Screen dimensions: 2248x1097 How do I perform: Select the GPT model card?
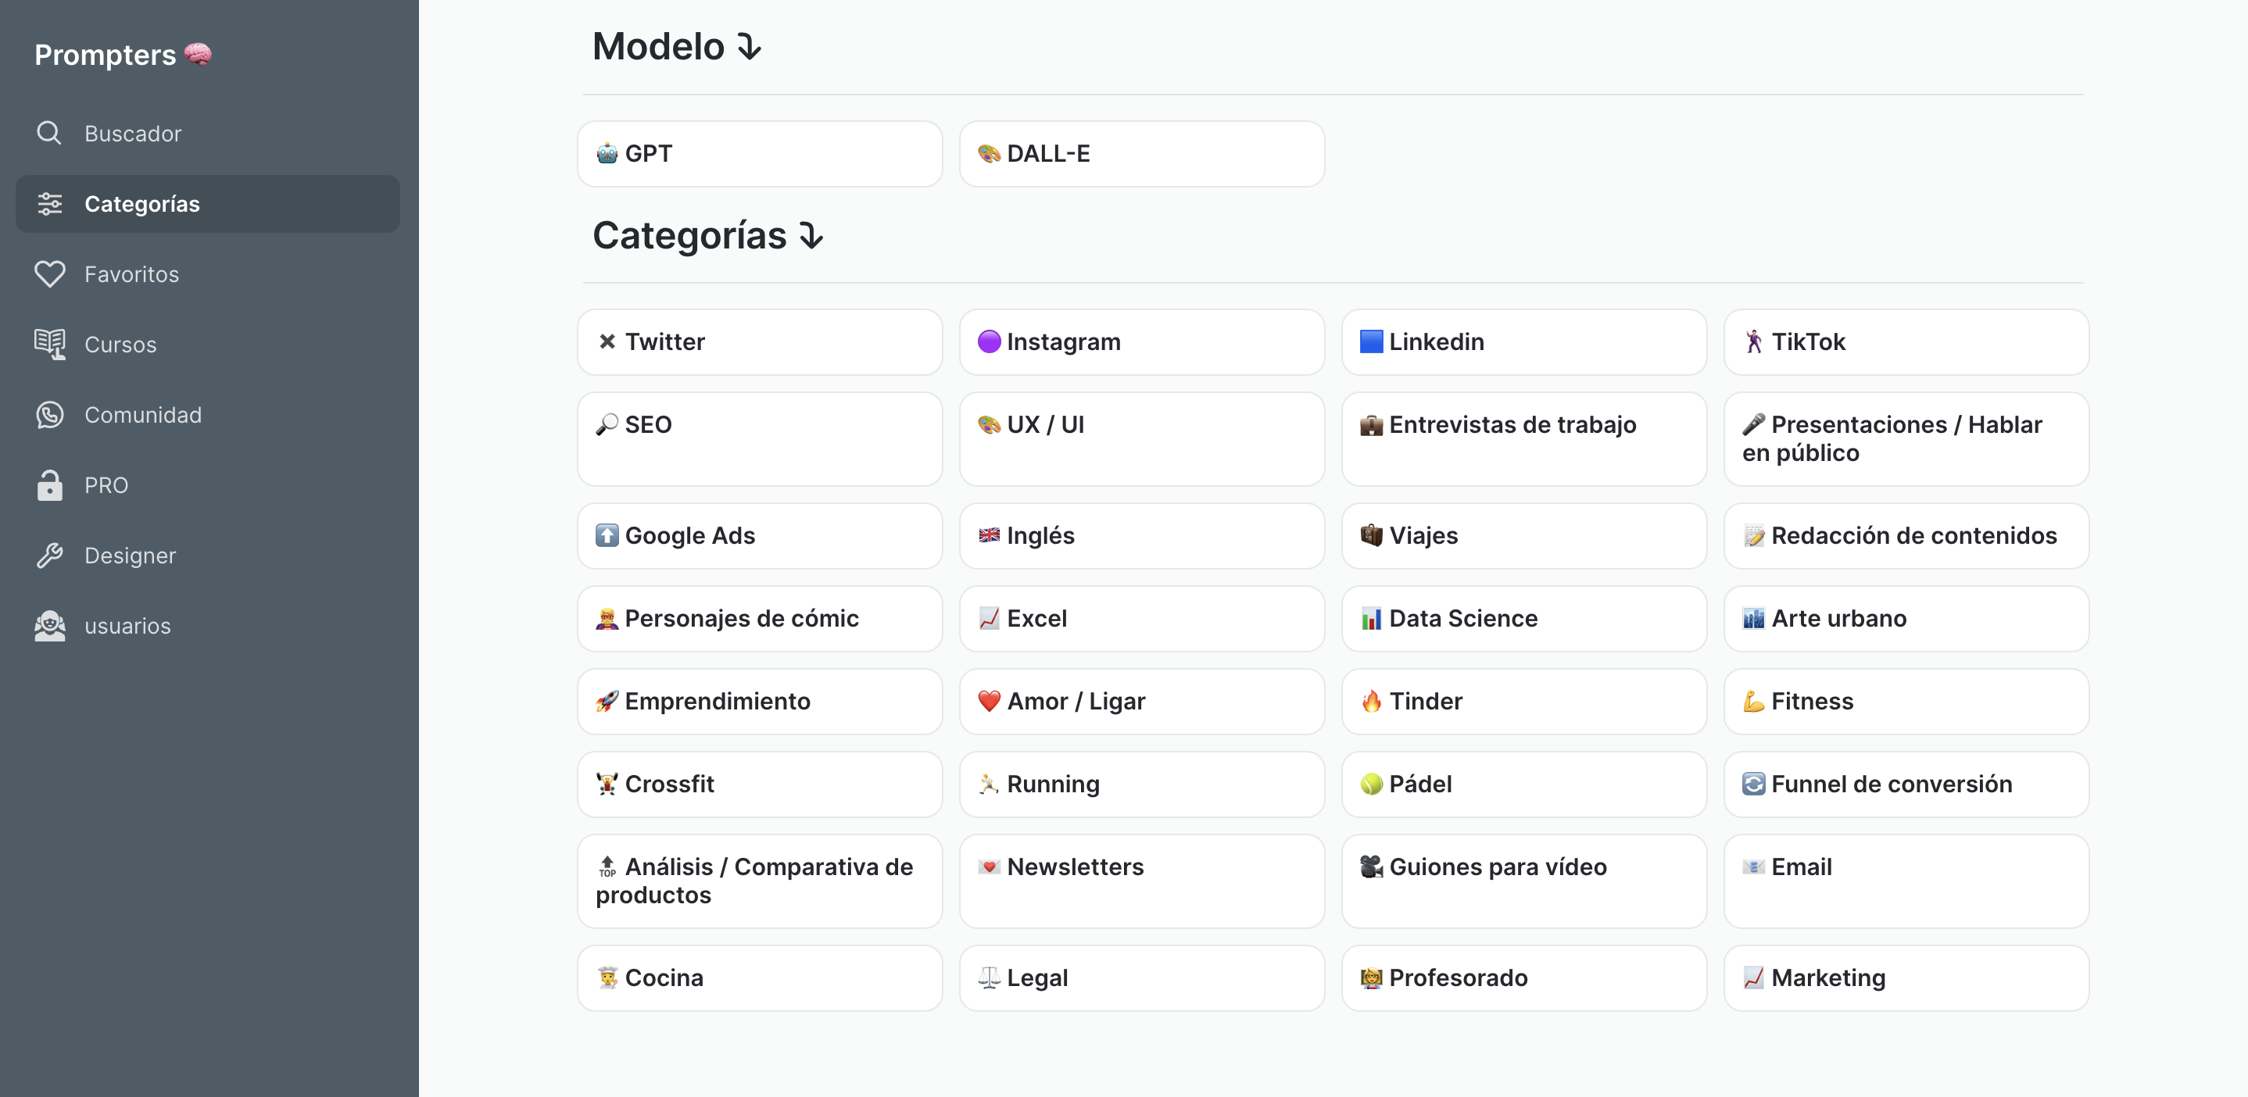pos(759,153)
